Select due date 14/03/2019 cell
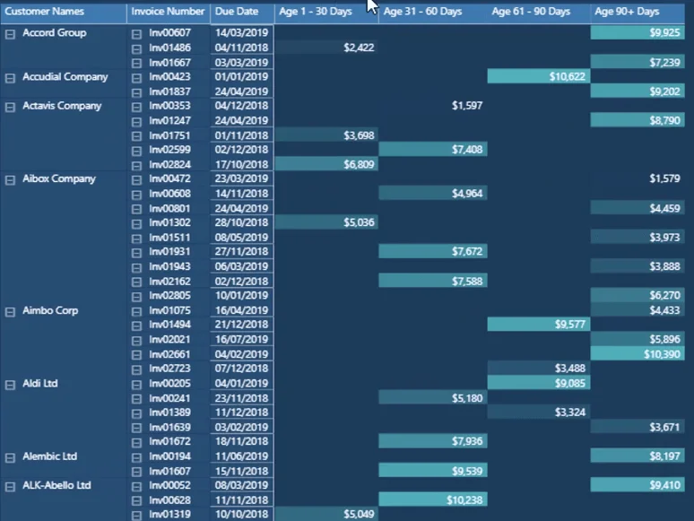The image size is (694, 521). point(242,32)
